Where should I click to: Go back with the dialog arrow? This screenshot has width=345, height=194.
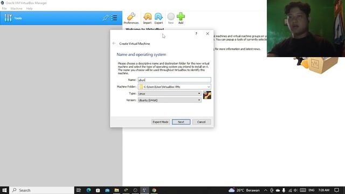click(114, 43)
